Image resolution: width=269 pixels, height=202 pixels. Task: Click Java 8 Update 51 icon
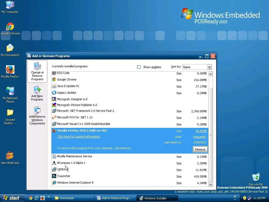pos(54,86)
